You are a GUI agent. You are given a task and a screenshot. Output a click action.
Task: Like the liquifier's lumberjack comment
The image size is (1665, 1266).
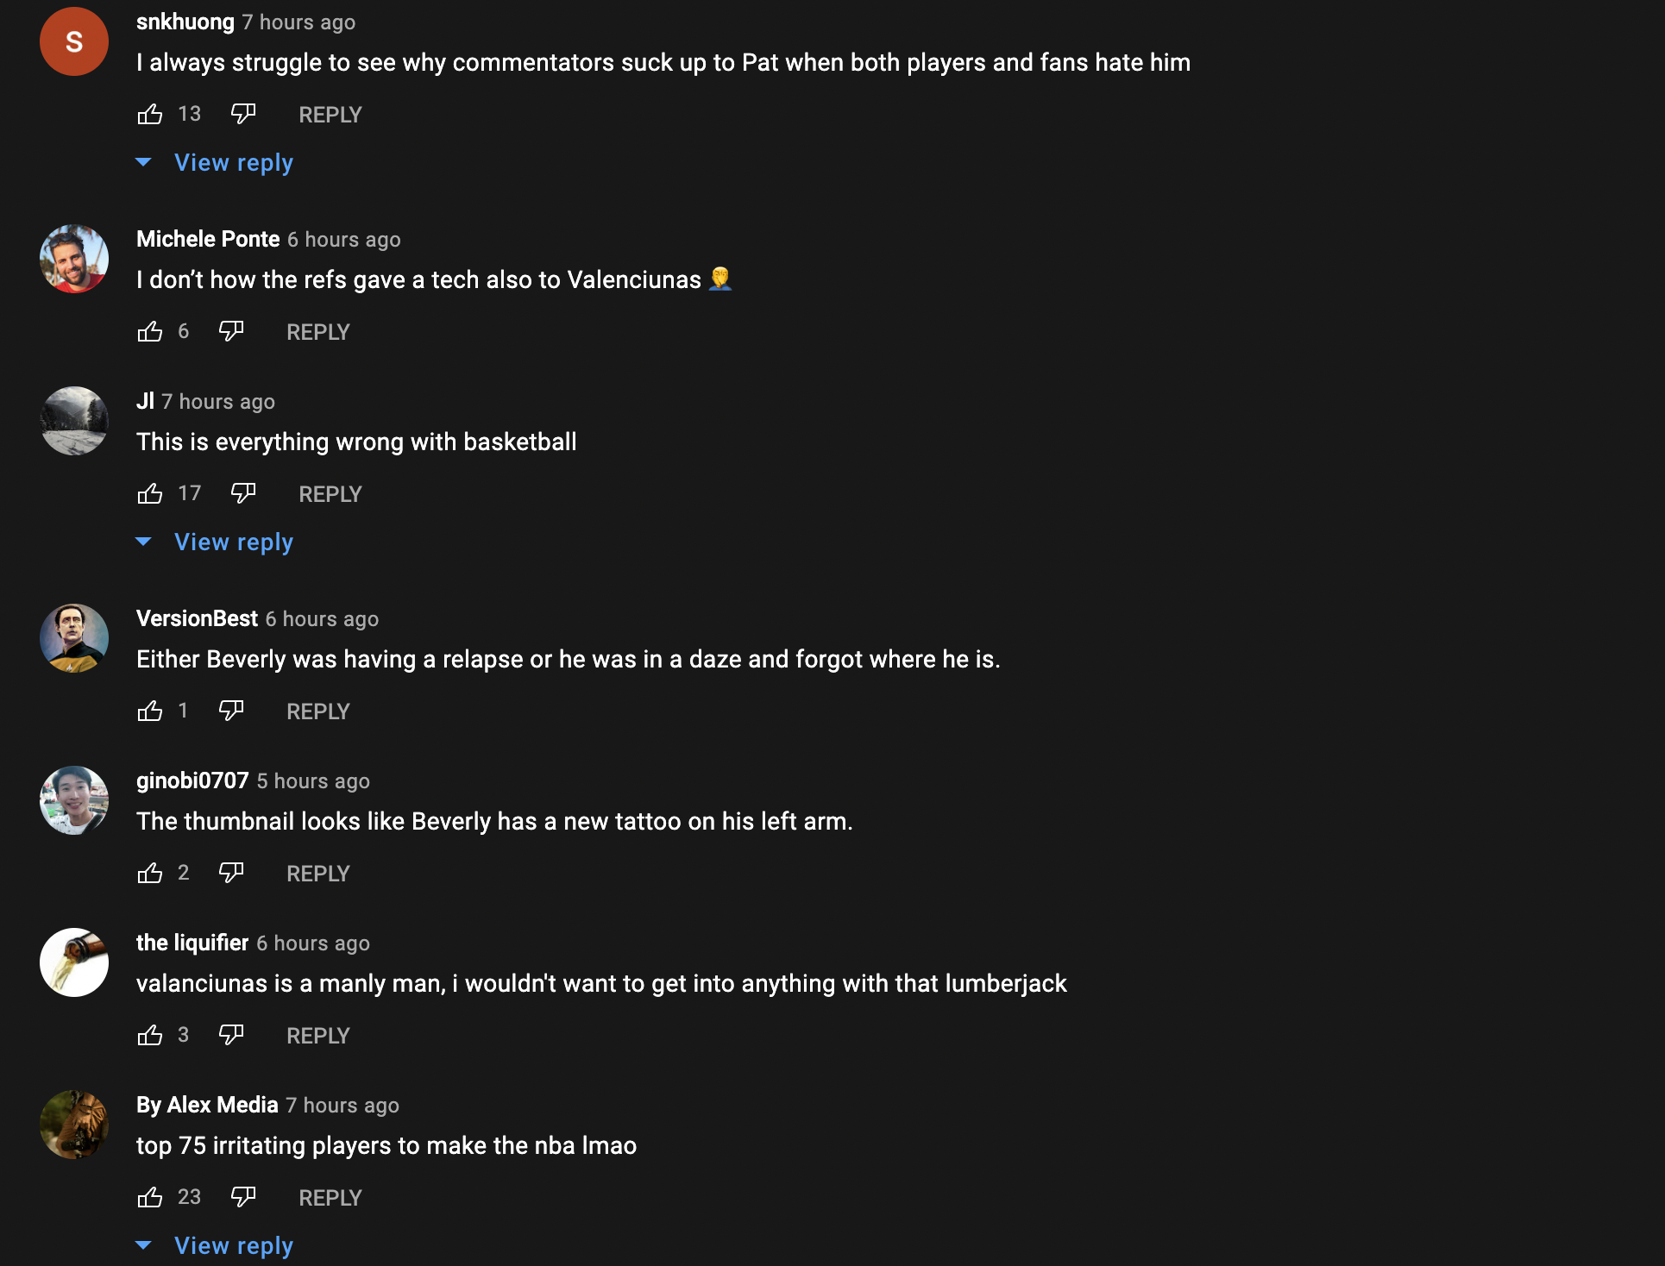click(150, 1035)
